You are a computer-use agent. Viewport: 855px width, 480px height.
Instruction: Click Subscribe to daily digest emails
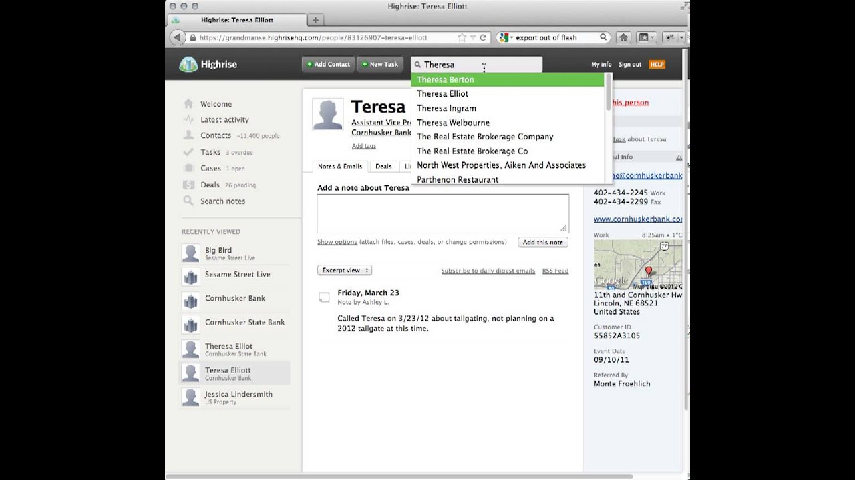click(488, 271)
